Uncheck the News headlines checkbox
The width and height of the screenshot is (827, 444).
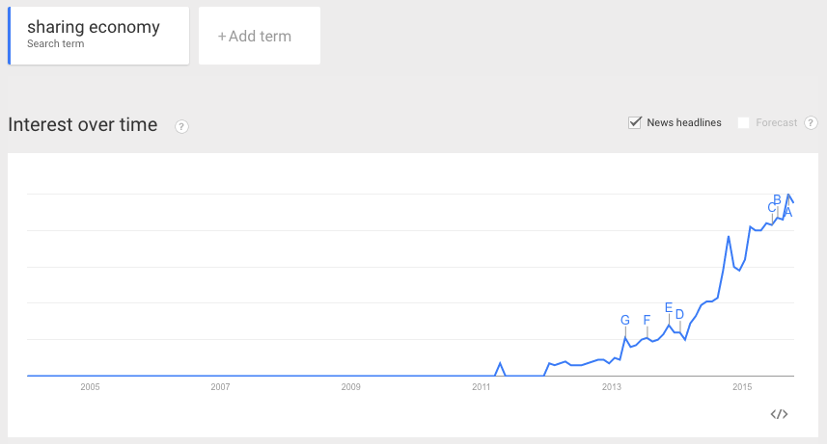(x=635, y=122)
